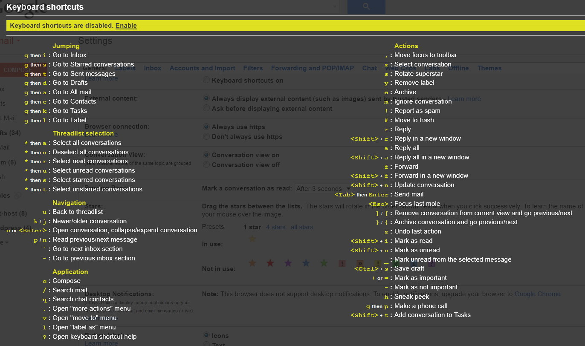
Task: Follow the Google Chrome link
Action: pyautogui.click(x=538, y=294)
